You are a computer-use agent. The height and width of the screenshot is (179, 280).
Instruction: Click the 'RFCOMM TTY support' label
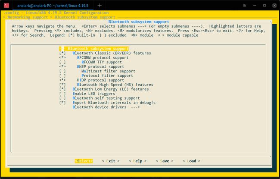(102, 62)
